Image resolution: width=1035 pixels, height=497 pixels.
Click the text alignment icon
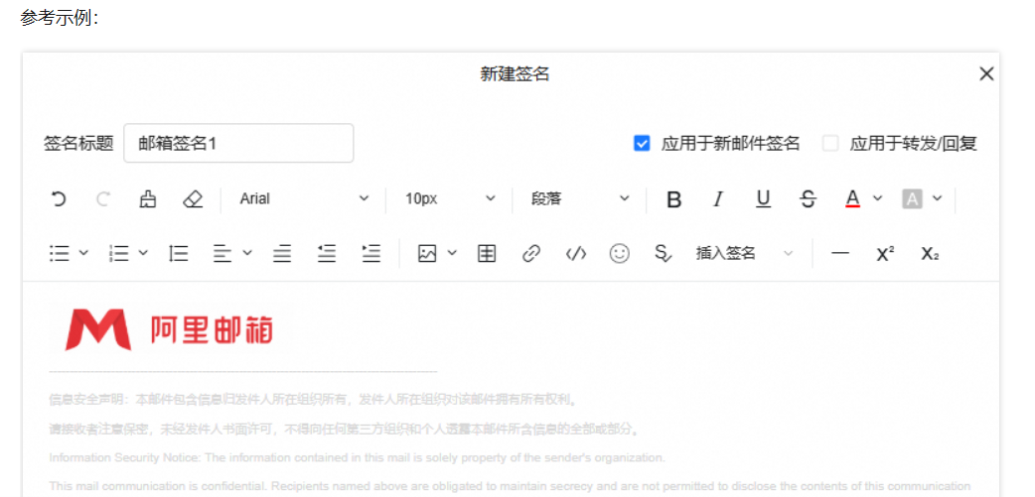pyautogui.click(x=222, y=254)
